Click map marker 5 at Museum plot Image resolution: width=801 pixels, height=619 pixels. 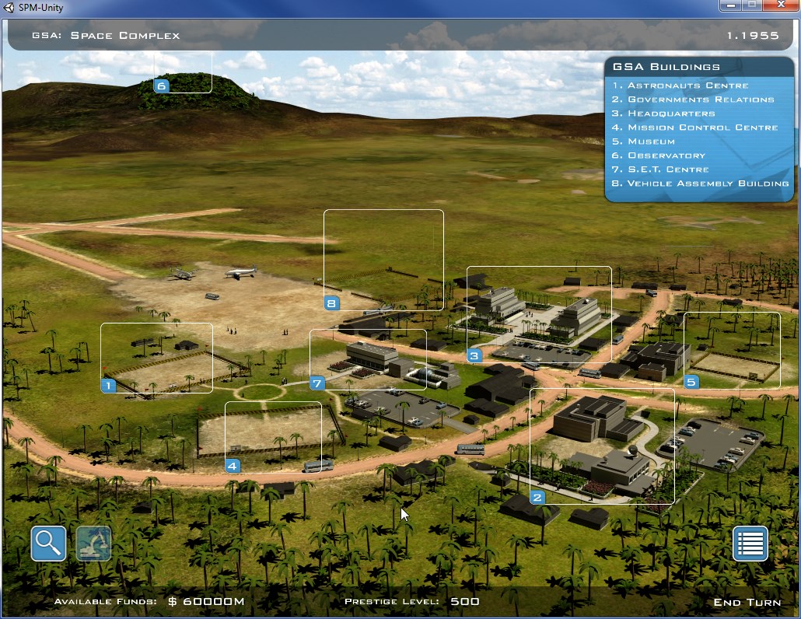coord(691,382)
